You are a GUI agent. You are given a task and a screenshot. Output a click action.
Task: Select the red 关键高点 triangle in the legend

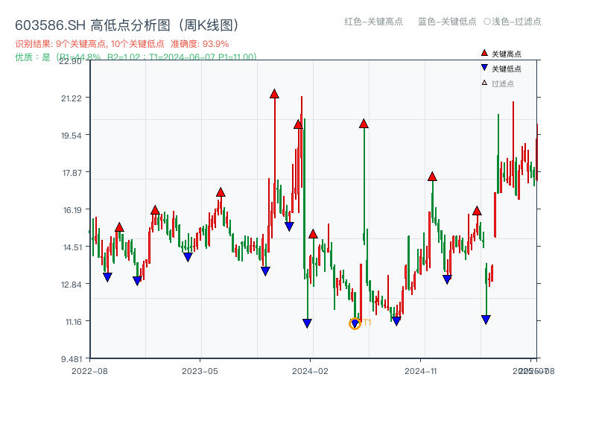(484, 54)
